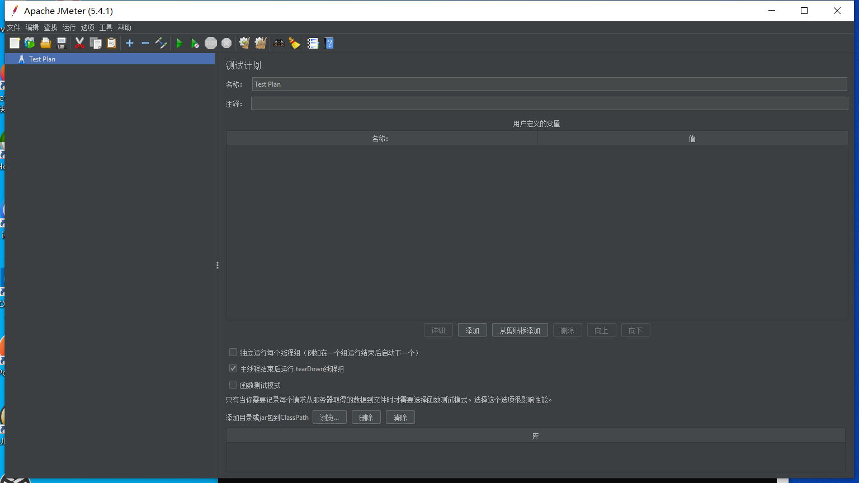This screenshot has height=483, width=859.
Task: Click the Clear icon with single broom and gear
Action: pos(244,43)
